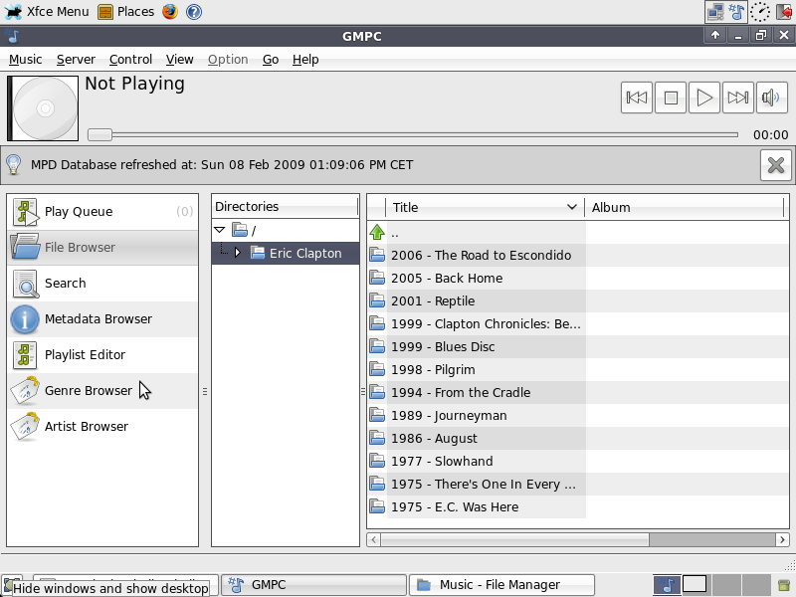
Task: Open the Help menu
Action: [305, 60]
